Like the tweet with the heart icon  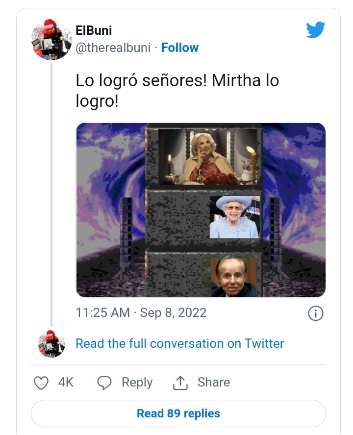click(41, 383)
